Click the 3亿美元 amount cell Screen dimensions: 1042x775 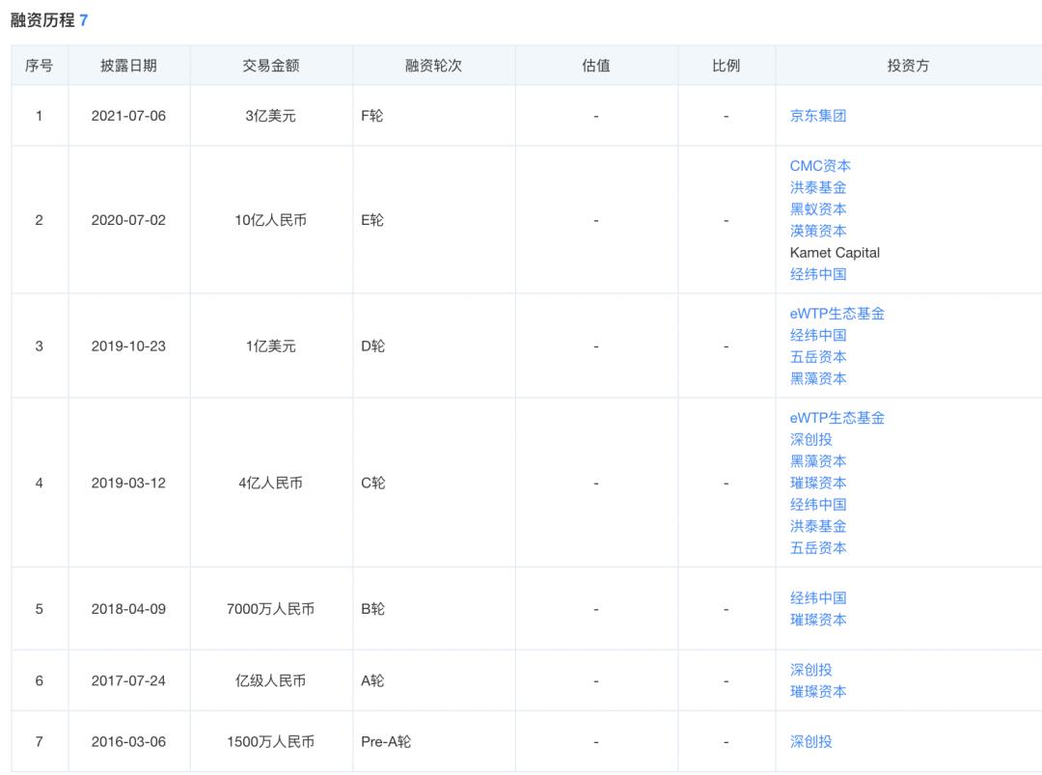click(270, 116)
